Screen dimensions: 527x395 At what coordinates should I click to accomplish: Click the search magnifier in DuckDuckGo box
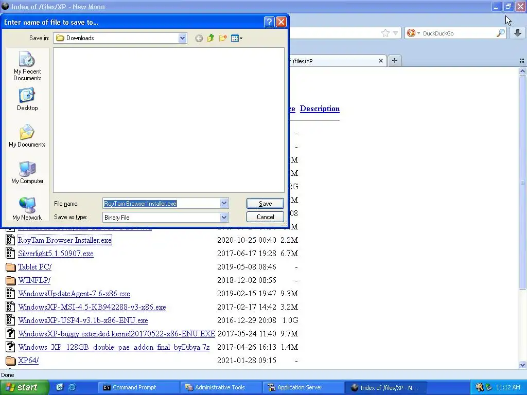[500, 33]
